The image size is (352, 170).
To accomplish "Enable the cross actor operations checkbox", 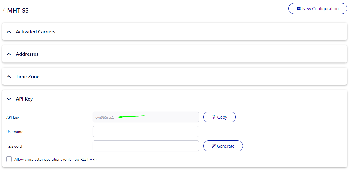I will pos(9,159).
